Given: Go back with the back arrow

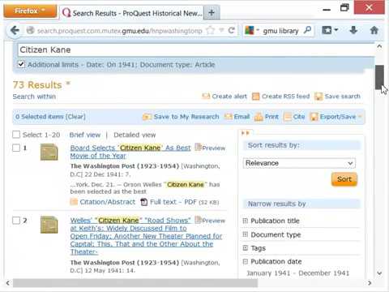Looking at the screenshot, I should pyautogui.click(x=15, y=30).
